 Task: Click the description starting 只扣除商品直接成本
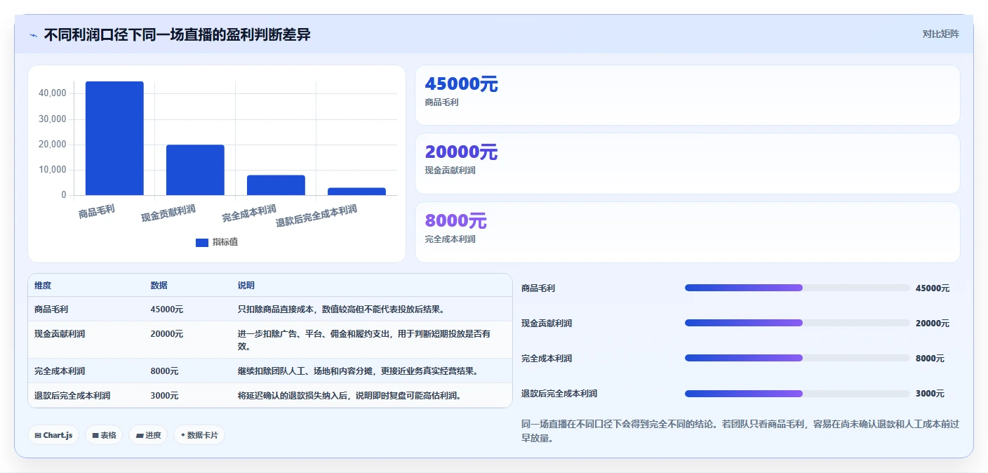click(341, 309)
